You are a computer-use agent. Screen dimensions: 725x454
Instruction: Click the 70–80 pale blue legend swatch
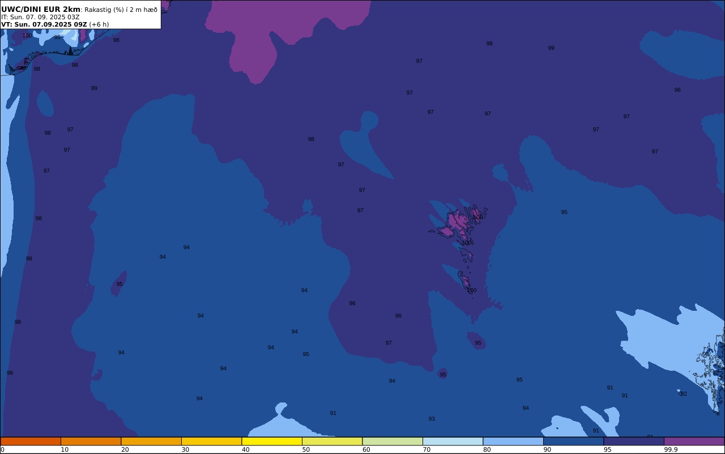pos(453,441)
